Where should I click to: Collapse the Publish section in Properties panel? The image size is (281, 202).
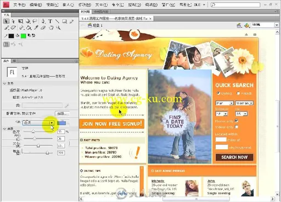pos(4,83)
